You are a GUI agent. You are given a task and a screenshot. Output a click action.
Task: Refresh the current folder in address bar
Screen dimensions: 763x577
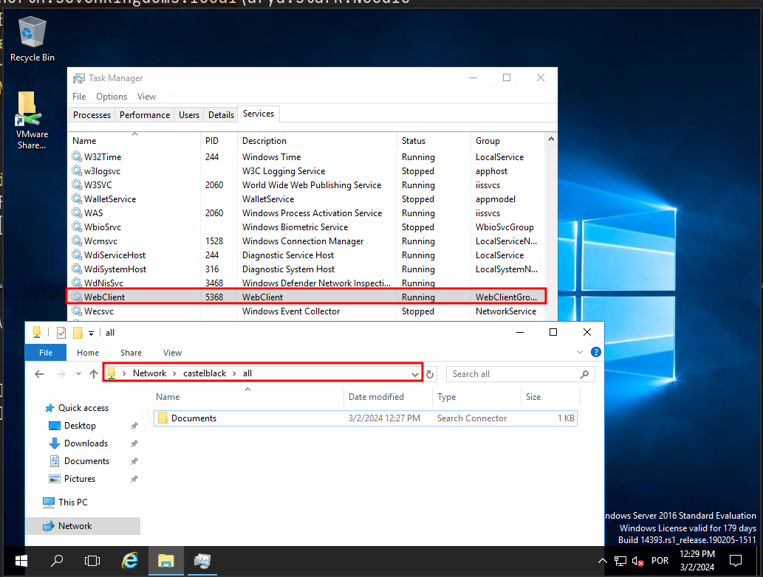[x=431, y=374]
